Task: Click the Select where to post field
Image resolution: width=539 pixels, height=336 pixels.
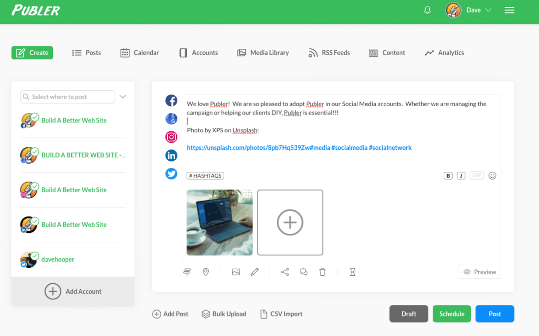Action: pos(67,97)
